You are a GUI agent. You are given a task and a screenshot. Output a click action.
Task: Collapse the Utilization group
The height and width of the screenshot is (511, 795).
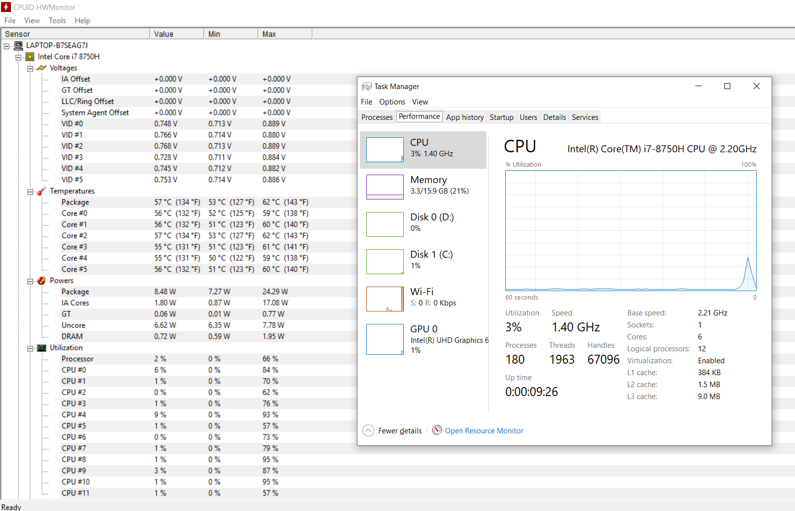(x=30, y=348)
